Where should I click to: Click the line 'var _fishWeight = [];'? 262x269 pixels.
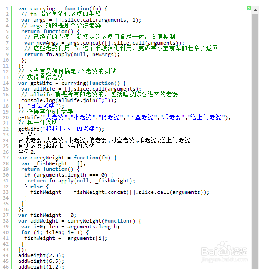(x=53, y=164)
